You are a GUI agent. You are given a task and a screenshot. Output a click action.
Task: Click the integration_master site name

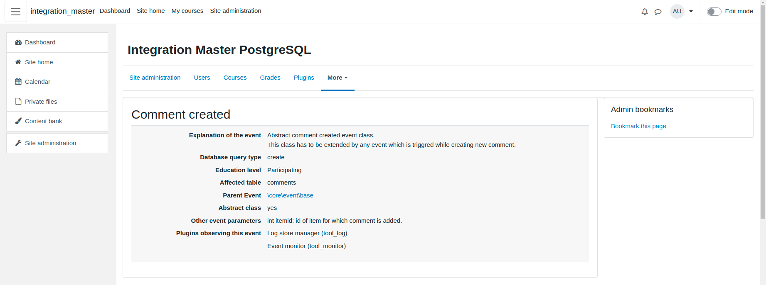point(63,11)
